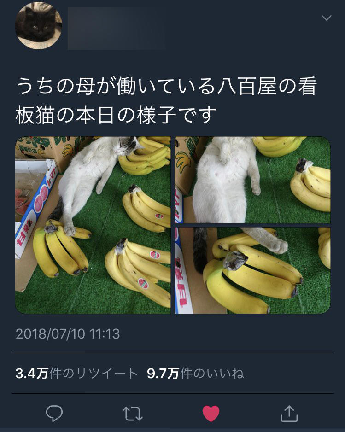Image resolution: width=345 pixels, height=432 pixels.
Task: Tap the retweet arrows icon
Action: click(133, 414)
